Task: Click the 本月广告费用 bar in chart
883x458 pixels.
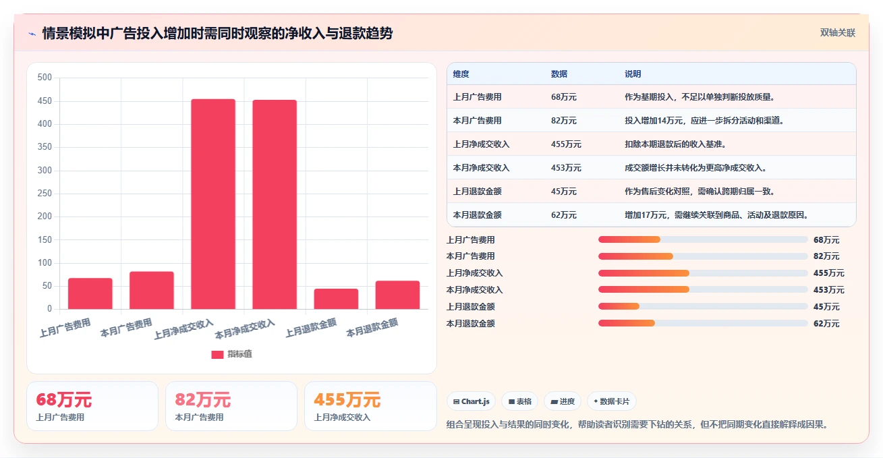Action: (152, 290)
